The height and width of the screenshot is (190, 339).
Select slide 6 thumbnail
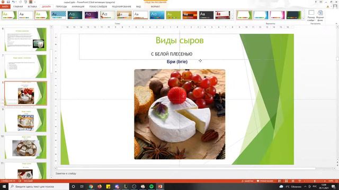25,40
